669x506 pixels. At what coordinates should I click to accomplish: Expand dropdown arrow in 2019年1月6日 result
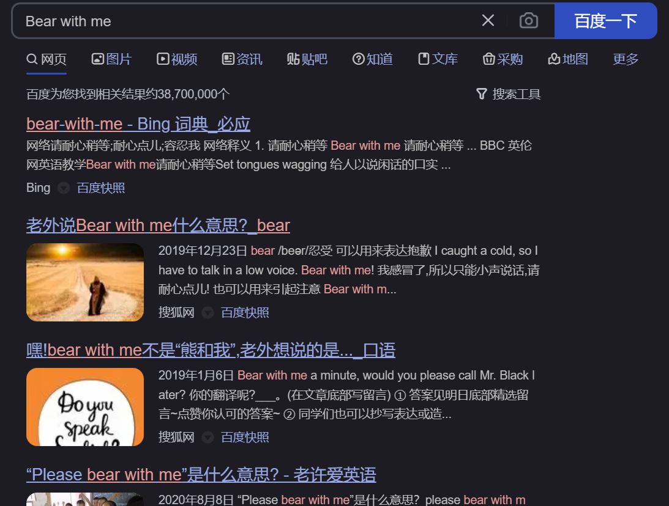(x=207, y=438)
